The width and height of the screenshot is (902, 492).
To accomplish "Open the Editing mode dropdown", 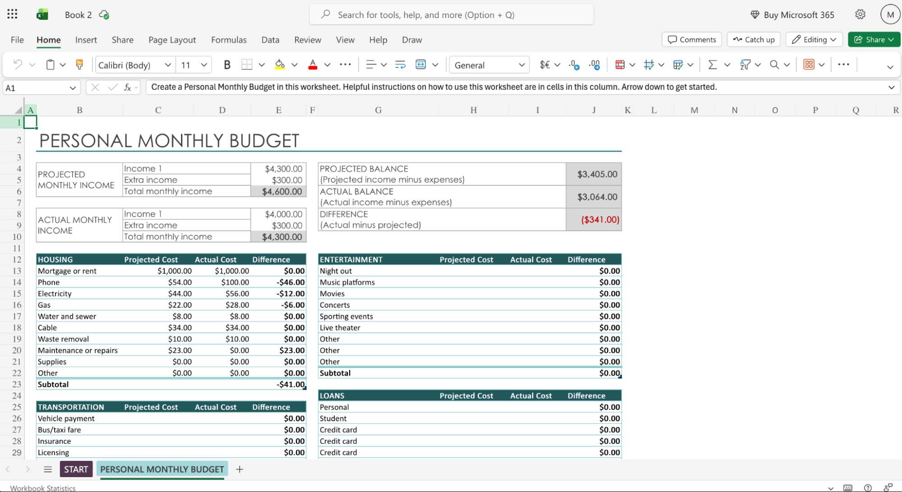I will point(814,40).
